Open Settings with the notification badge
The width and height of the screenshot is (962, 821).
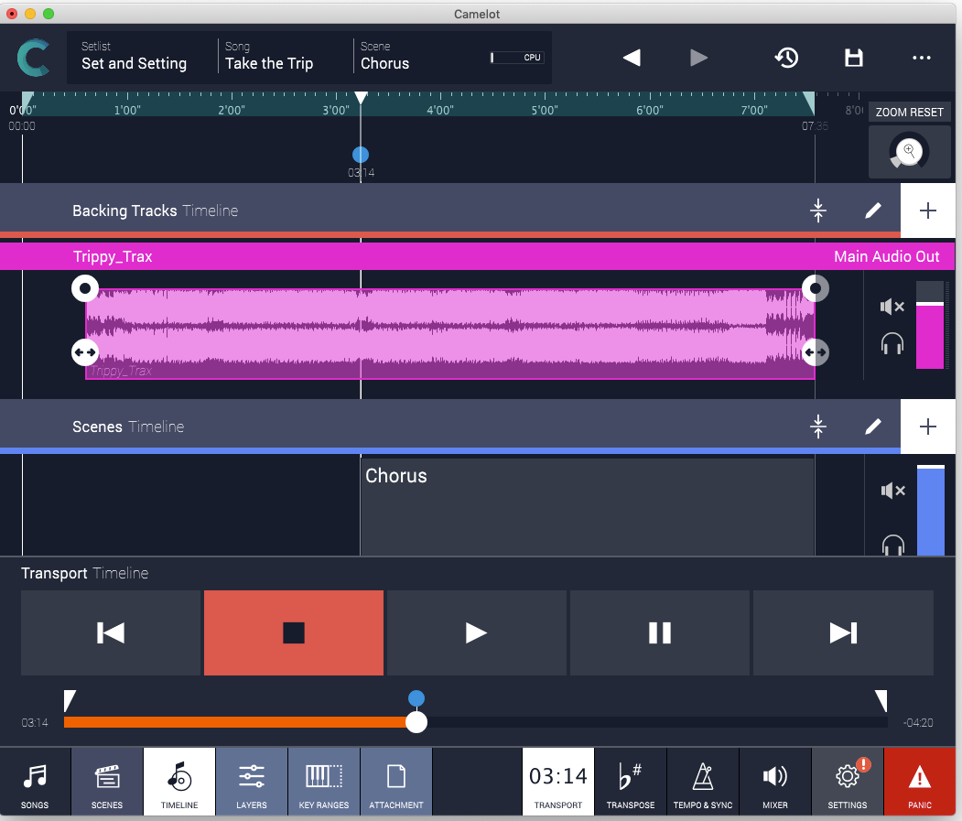(847, 781)
